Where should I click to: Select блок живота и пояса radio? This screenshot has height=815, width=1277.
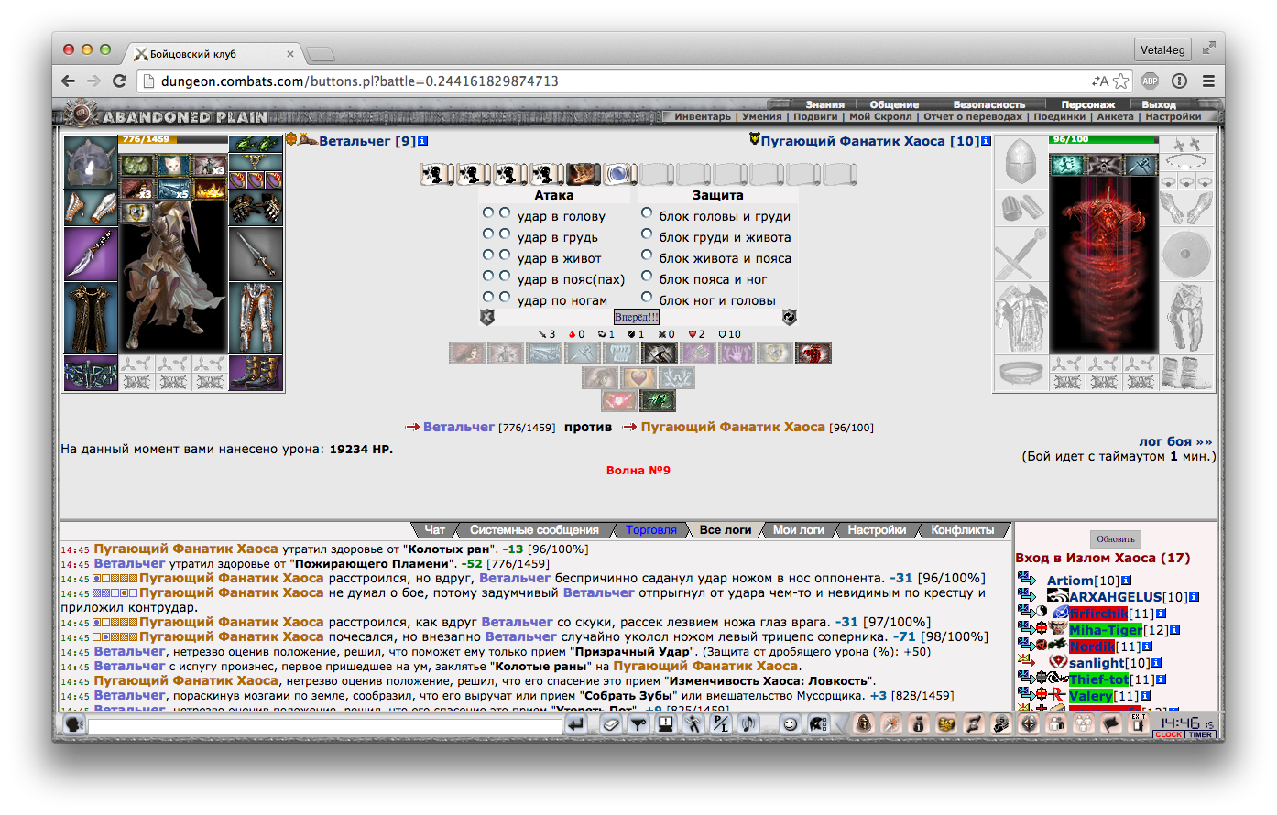tap(647, 255)
